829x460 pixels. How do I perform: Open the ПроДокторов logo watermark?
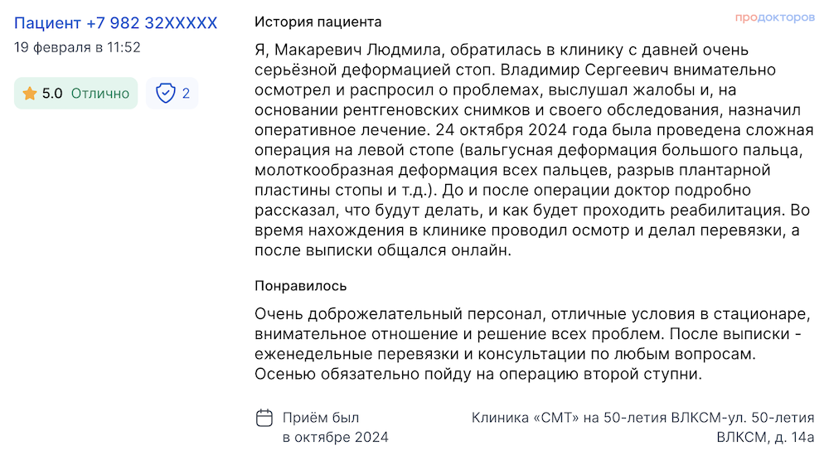coord(774,17)
